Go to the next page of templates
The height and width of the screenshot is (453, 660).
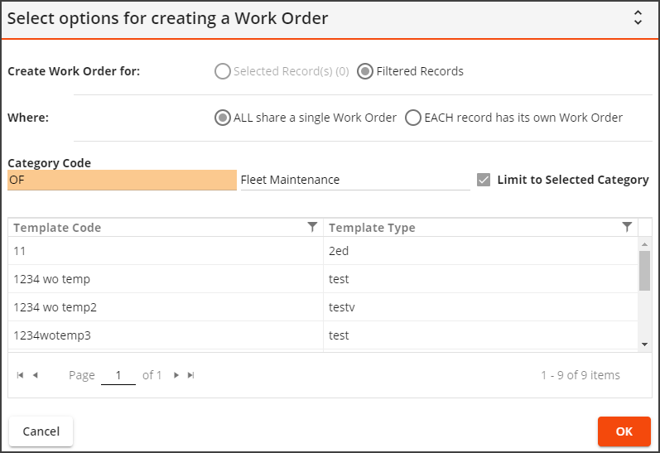[x=176, y=375]
